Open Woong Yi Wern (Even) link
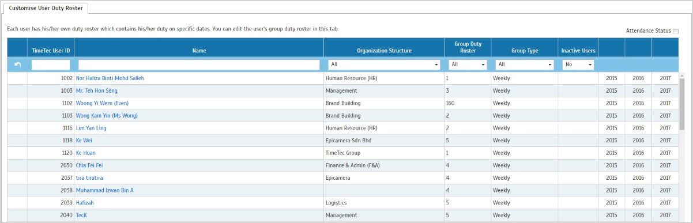The height and width of the screenshot is (223, 693). [102, 103]
